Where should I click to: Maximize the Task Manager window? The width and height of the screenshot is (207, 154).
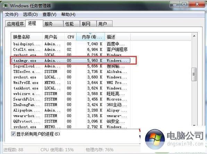point(184,4)
